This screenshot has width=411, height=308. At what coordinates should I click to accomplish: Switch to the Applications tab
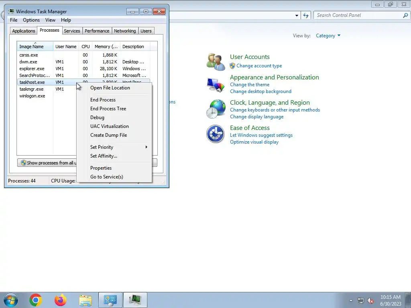pyautogui.click(x=24, y=31)
